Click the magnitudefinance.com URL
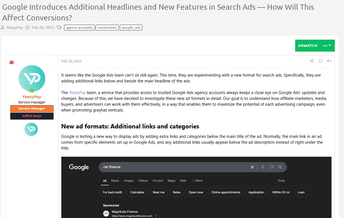 (x=132, y=216)
